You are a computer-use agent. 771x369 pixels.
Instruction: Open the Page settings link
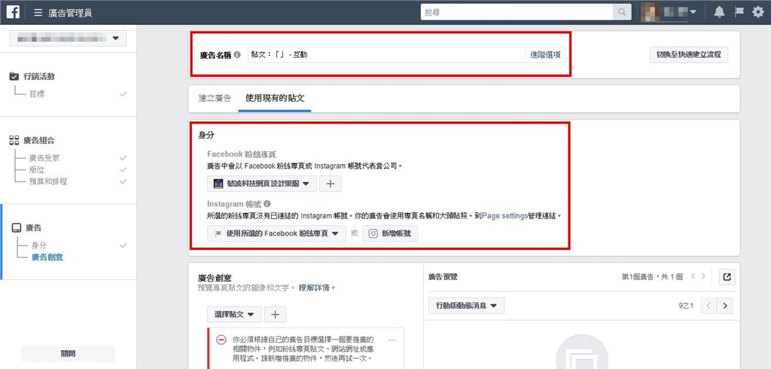[504, 215]
